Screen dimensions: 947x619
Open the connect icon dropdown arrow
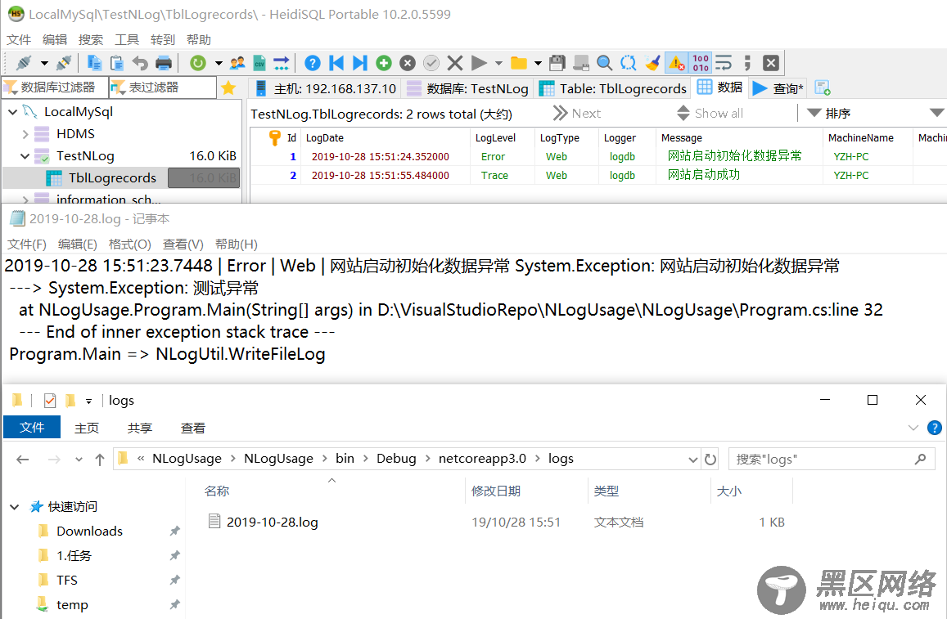point(44,63)
